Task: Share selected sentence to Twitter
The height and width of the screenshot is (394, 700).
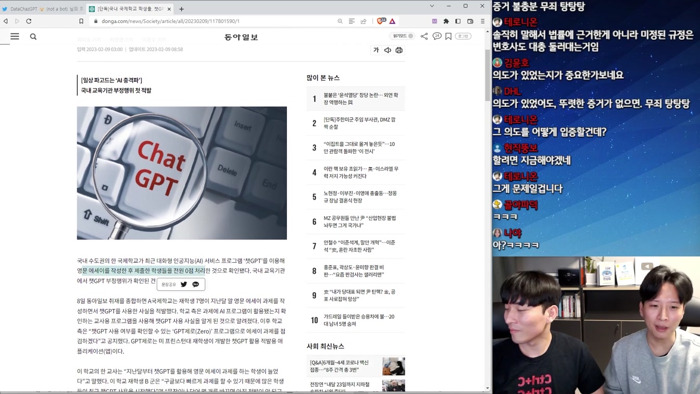Action: [184, 285]
